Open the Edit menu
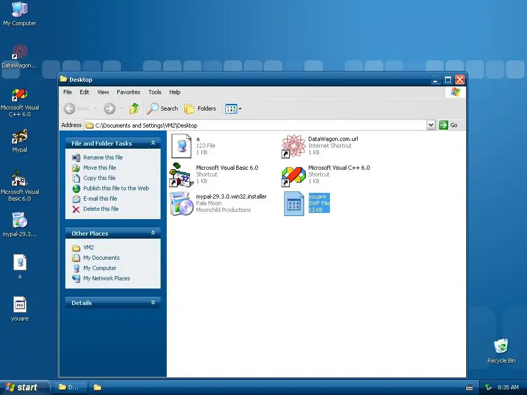 pos(84,92)
